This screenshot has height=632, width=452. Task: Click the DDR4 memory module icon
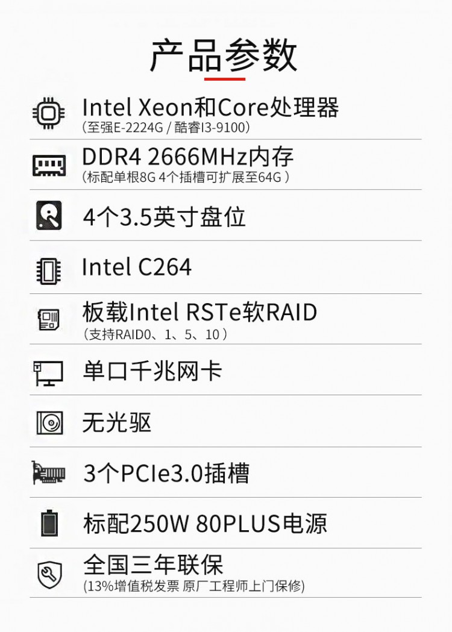pyautogui.click(x=49, y=165)
